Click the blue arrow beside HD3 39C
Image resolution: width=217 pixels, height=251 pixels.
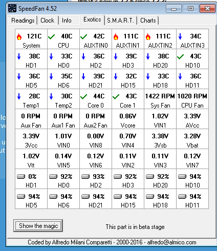pyautogui.click(x=116, y=56)
